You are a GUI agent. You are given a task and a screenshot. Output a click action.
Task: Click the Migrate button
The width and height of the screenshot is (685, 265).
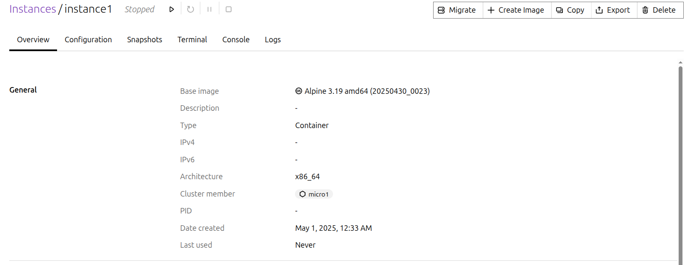(458, 10)
